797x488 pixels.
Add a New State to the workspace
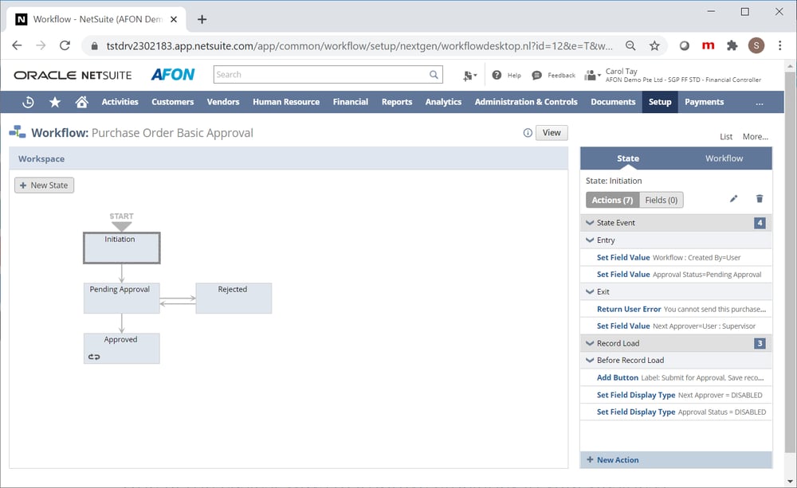pos(44,185)
